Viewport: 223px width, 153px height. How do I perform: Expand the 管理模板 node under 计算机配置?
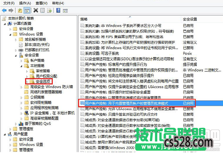(10, 129)
